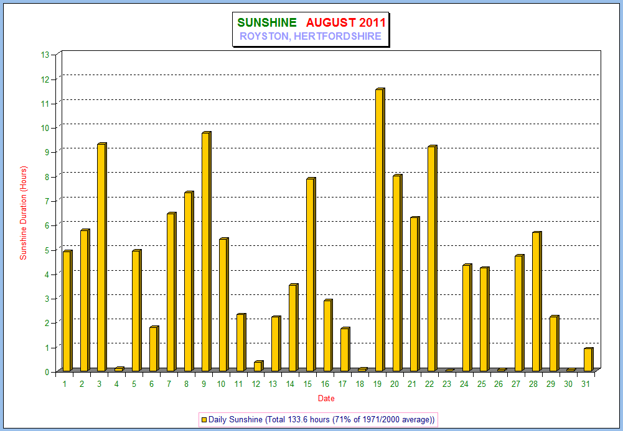Click the 'ROYSTON, HERTFORDSHIRE' subtitle
Screen dimensions: 623x431
pos(311,37)
